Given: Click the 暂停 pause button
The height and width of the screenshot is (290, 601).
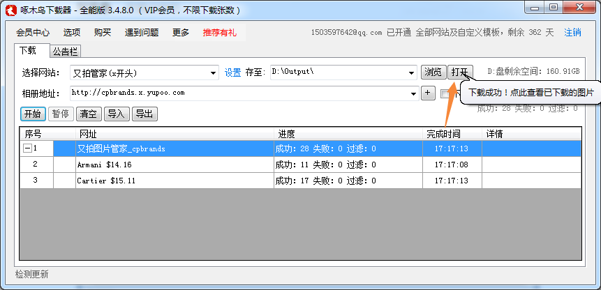Looking at the screenshot, I should [61, 114].
